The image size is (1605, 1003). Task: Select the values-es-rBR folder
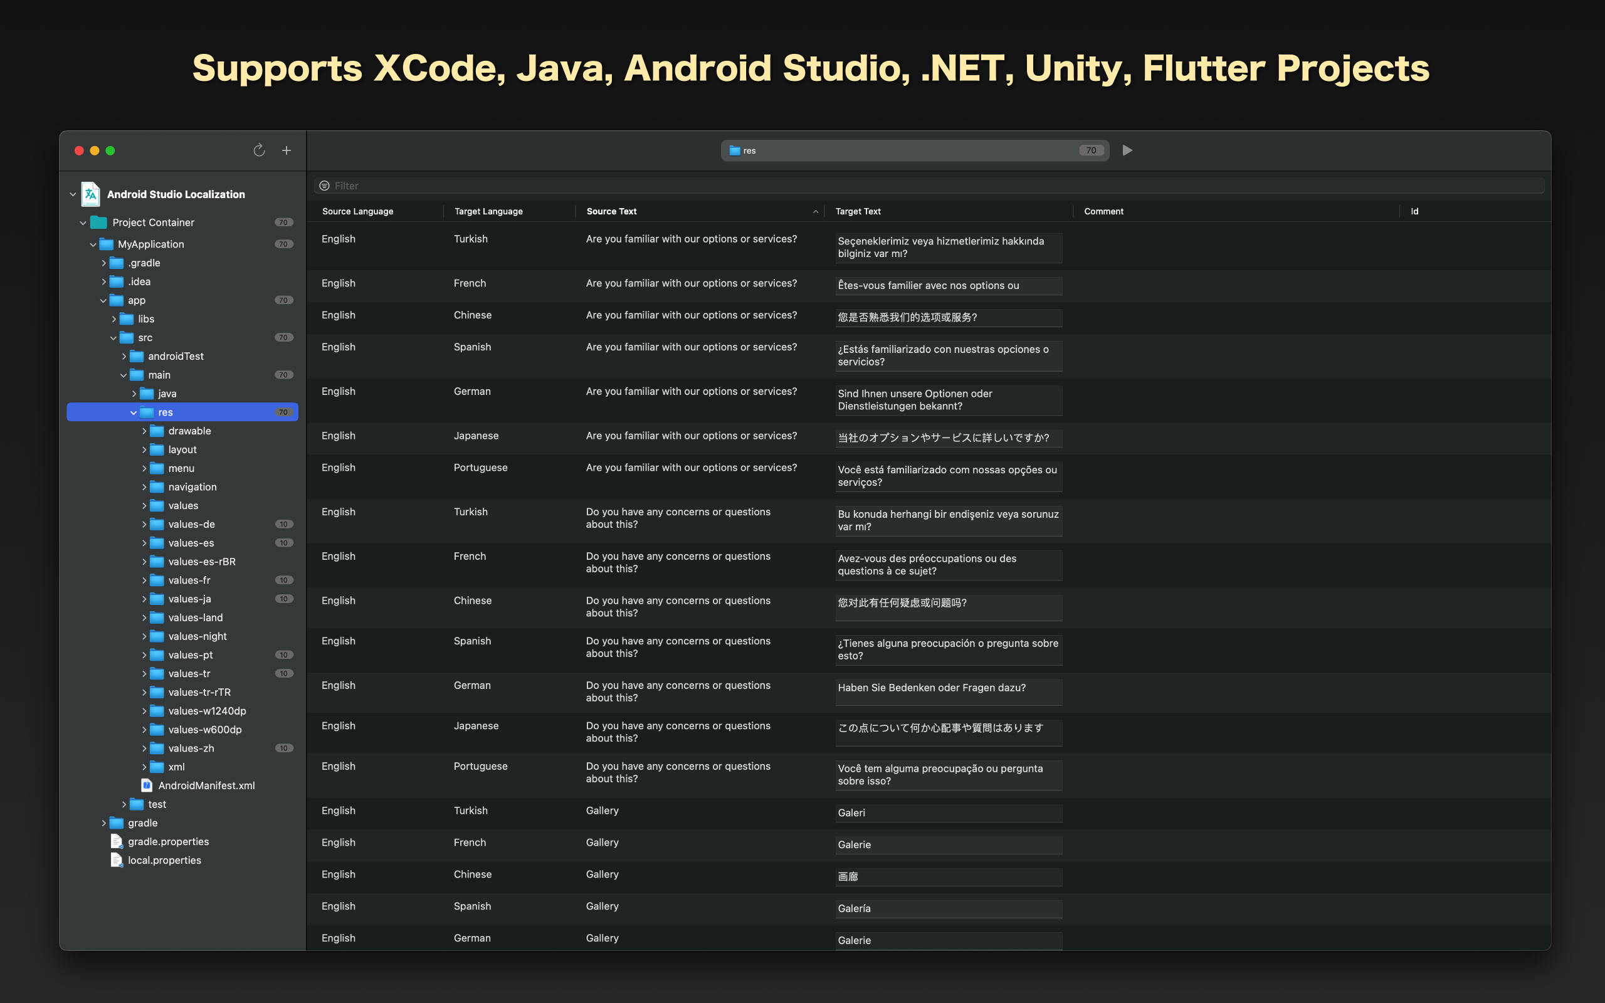[182, 561]
